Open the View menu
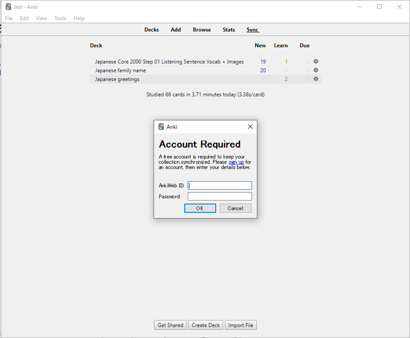This screenshot has height=338, width=410. pyautogui.click(x=41, y=18)
